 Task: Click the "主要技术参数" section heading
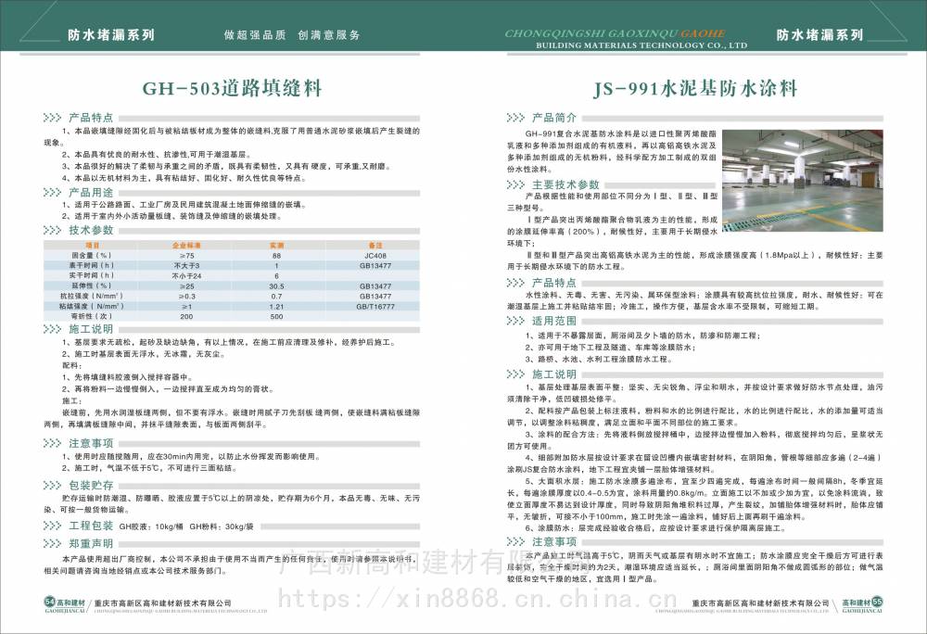[565, 185]
